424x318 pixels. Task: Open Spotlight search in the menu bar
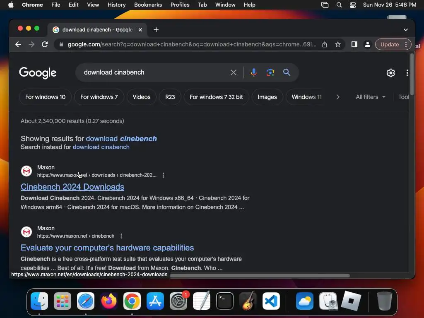point(339,5)
